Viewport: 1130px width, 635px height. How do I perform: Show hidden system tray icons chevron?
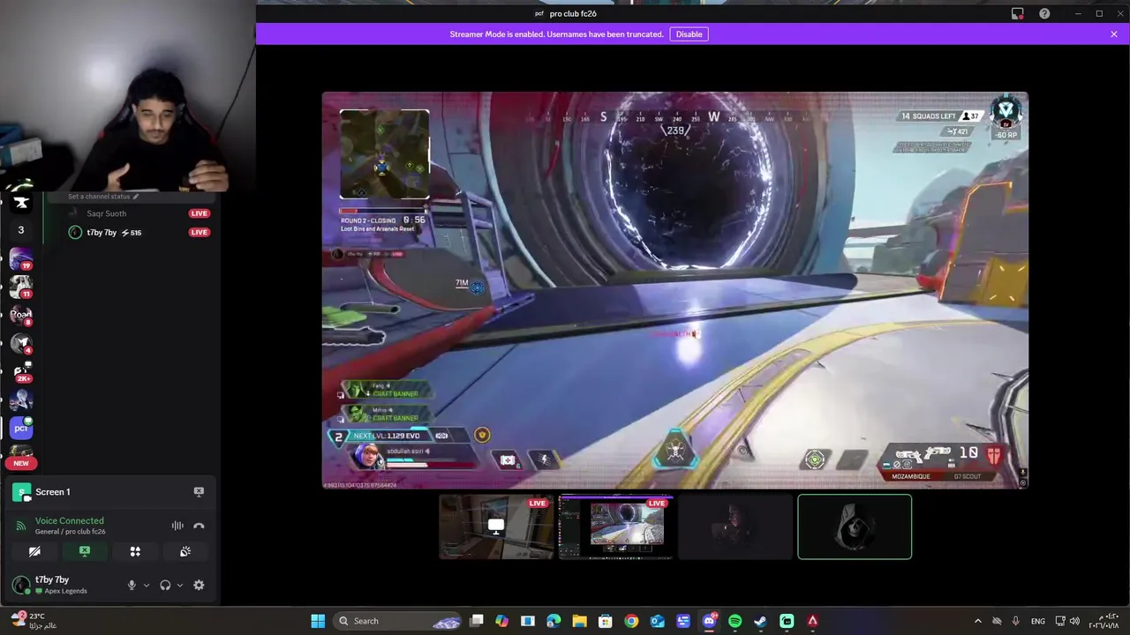977,621
